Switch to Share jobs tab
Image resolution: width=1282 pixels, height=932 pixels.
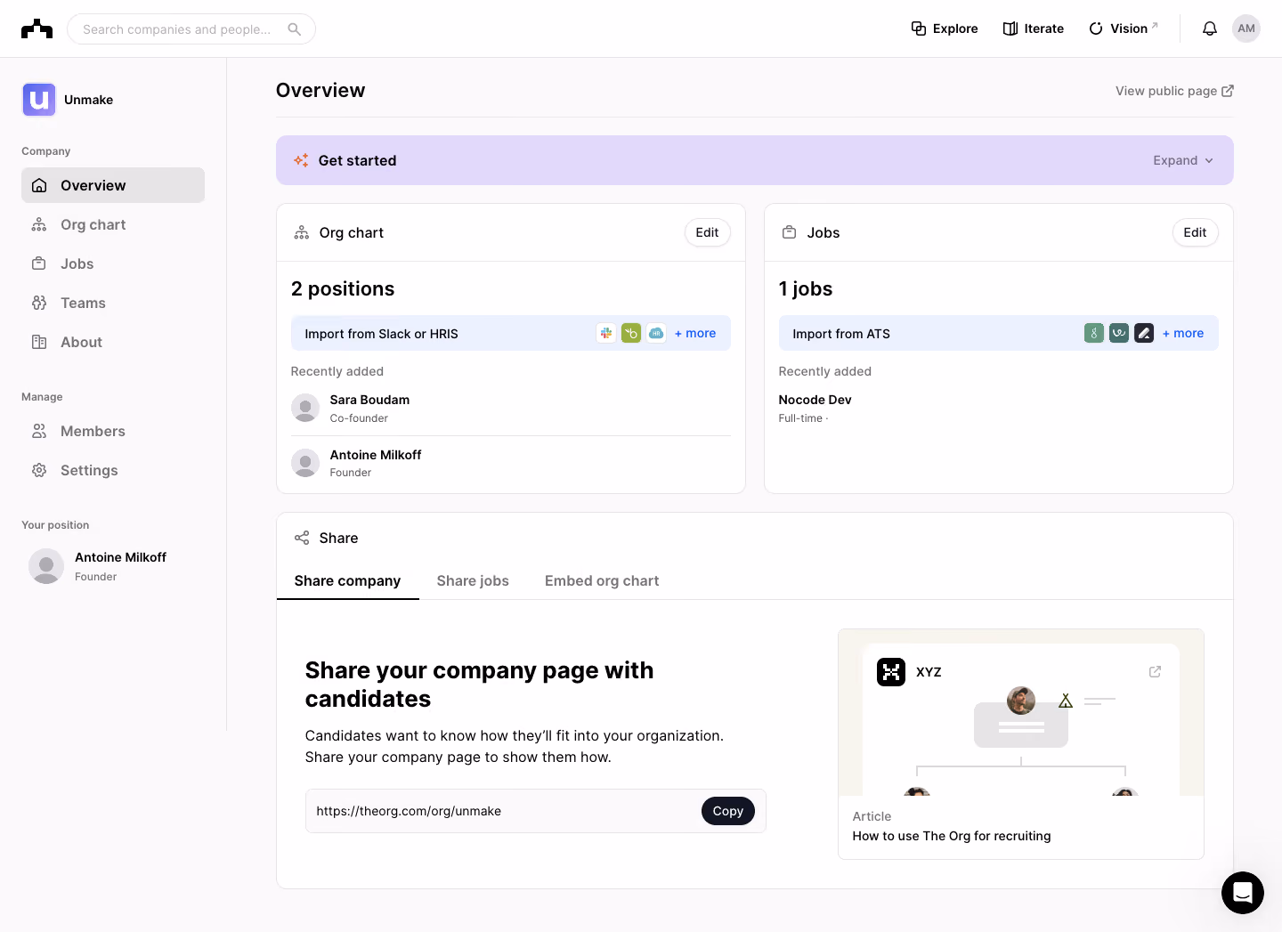click(473, 580)
